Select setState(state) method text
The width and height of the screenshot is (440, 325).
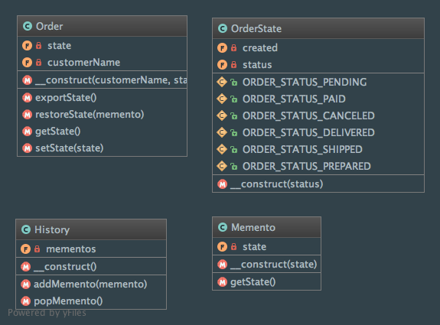(x=70, y=148)
